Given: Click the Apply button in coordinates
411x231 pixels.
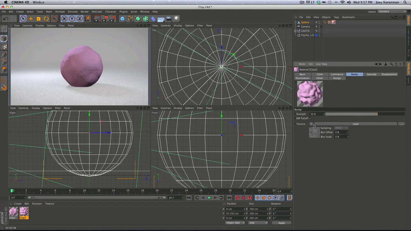Looking at the screenshot, I should [282, 223].
